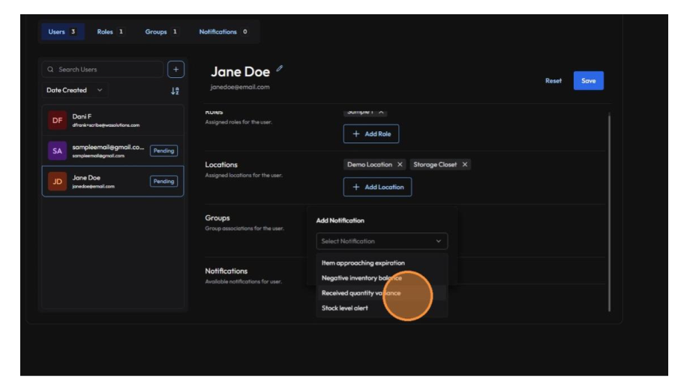Remove the Demo Location tag

coord(400,164)
